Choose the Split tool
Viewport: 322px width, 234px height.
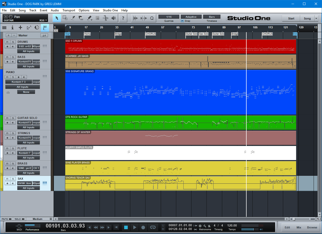[x=73, y=18]
